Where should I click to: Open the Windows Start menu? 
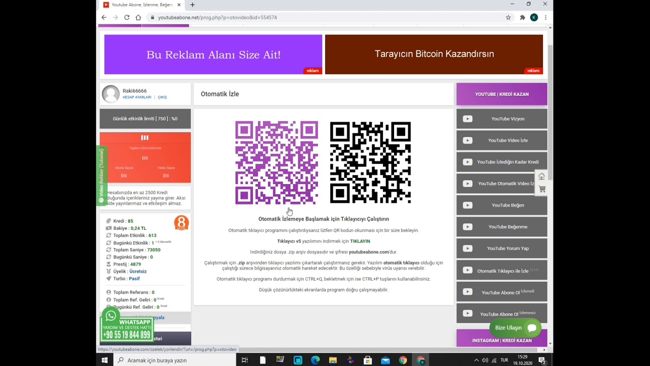(105, 360)
